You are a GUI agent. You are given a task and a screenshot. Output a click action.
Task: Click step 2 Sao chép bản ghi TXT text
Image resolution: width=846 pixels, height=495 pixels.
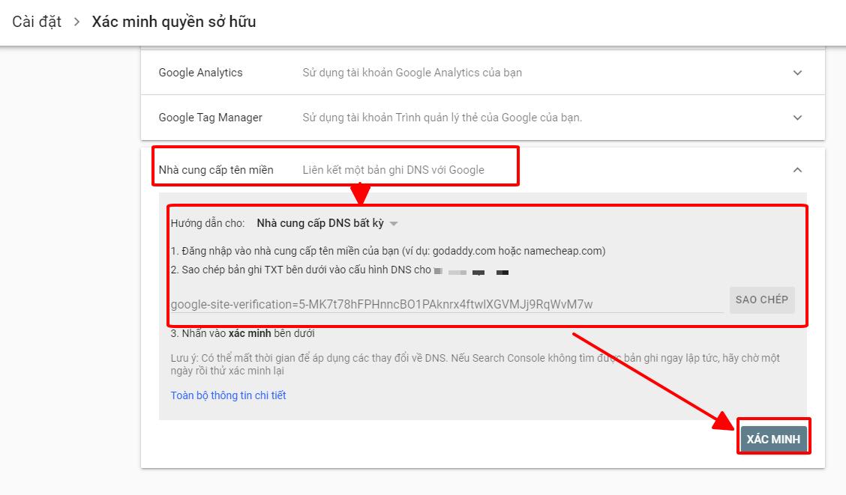(x=301, y=270)
